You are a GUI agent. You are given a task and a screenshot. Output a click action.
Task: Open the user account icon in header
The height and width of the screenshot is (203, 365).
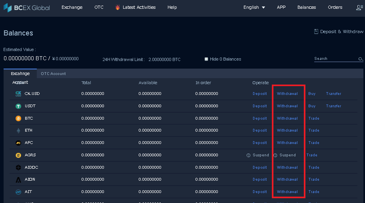pos(359,8)
